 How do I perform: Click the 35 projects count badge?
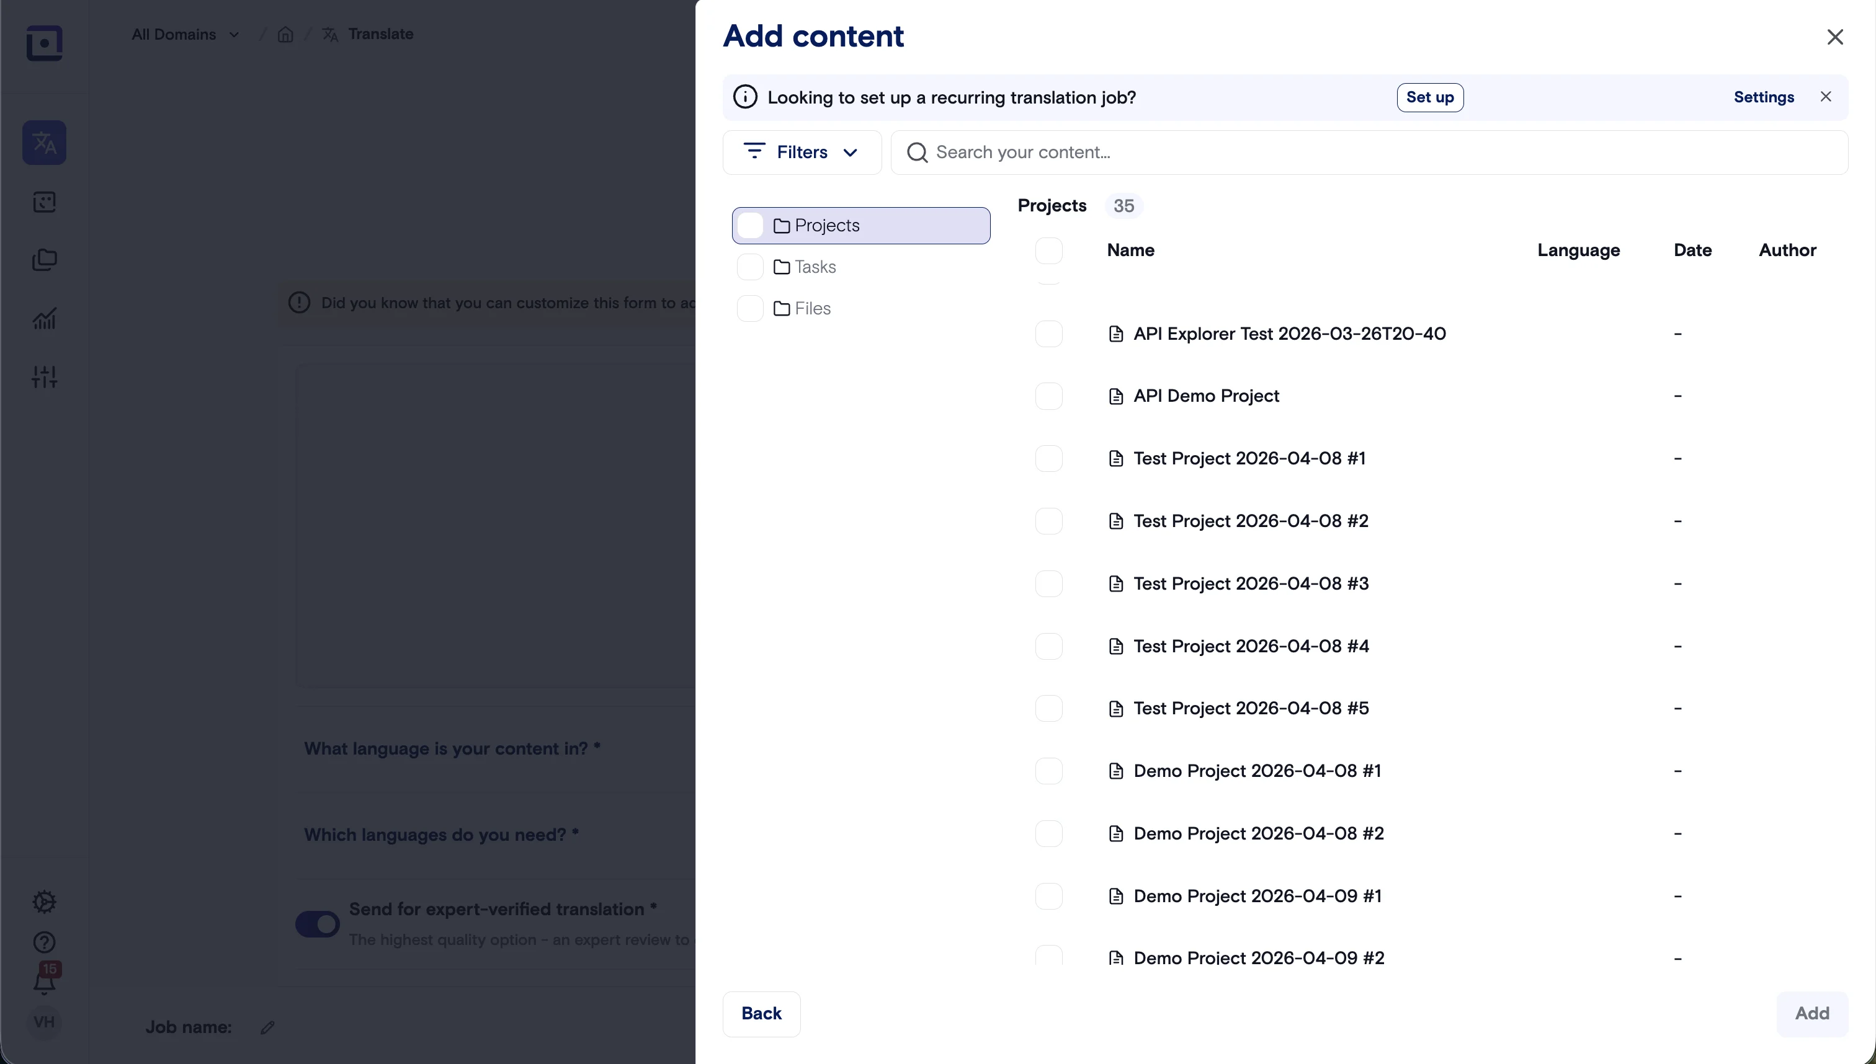coord(1123,206)
